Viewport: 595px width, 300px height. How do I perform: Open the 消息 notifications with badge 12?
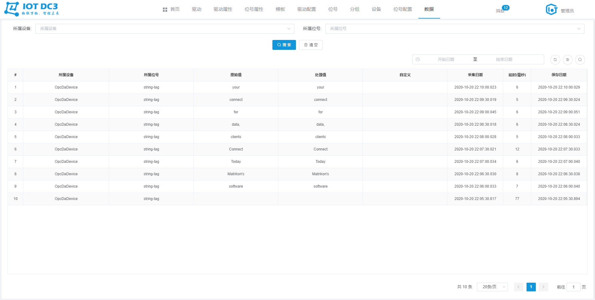click(x=500, y=11)
